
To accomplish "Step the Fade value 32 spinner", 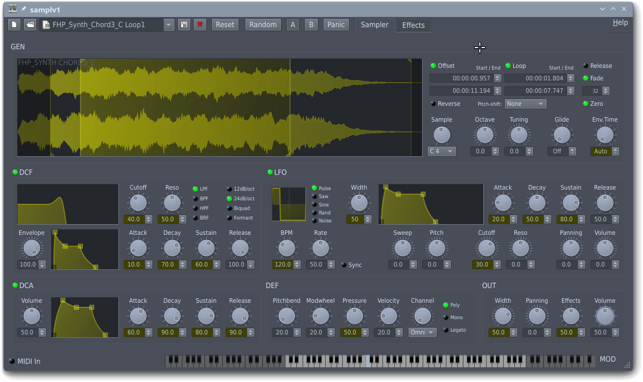I will pos(606,91).
